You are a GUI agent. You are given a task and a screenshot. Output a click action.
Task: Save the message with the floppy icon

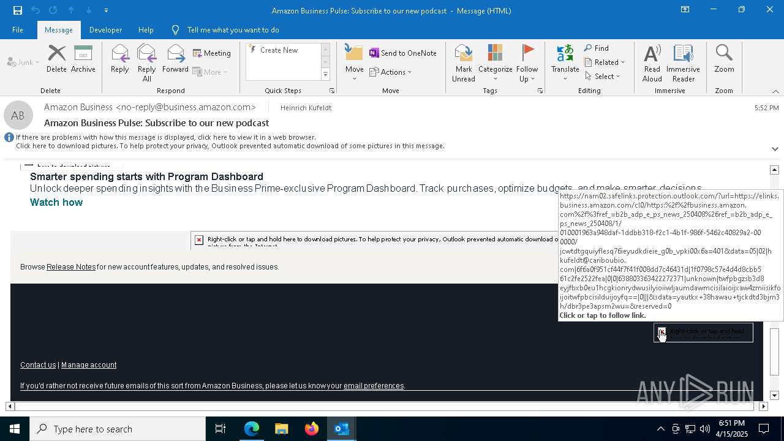click(x=18, y=10)
